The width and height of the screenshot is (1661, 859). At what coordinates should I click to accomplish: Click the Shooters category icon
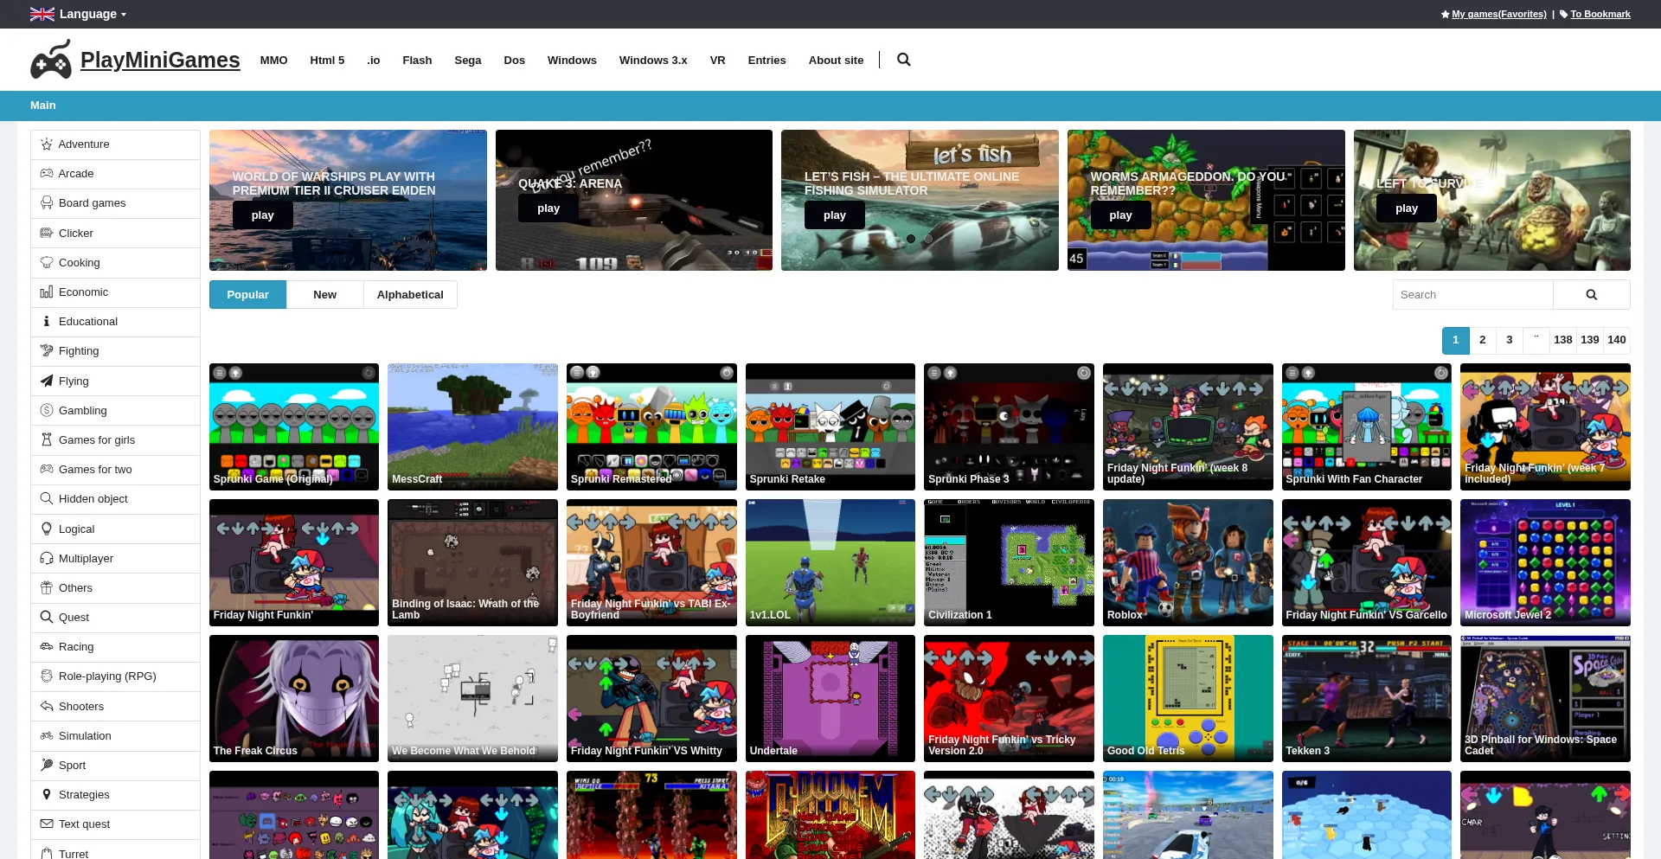click(x=47, y=707)
